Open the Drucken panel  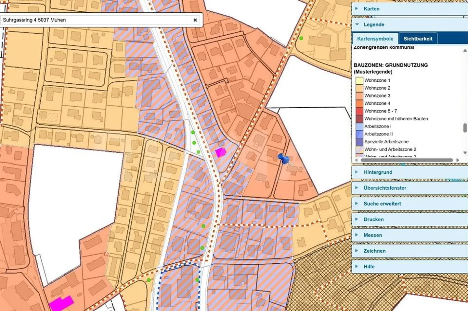pyautogui.click(x=373, y=220)
